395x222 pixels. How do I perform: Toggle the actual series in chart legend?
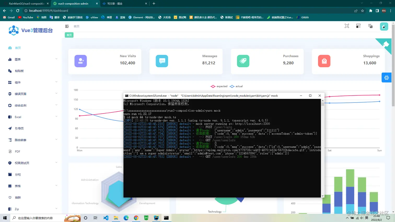tap(236, 86)
